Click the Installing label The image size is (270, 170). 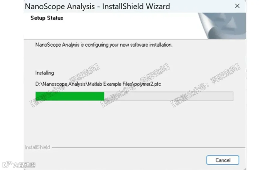(45, 73)
